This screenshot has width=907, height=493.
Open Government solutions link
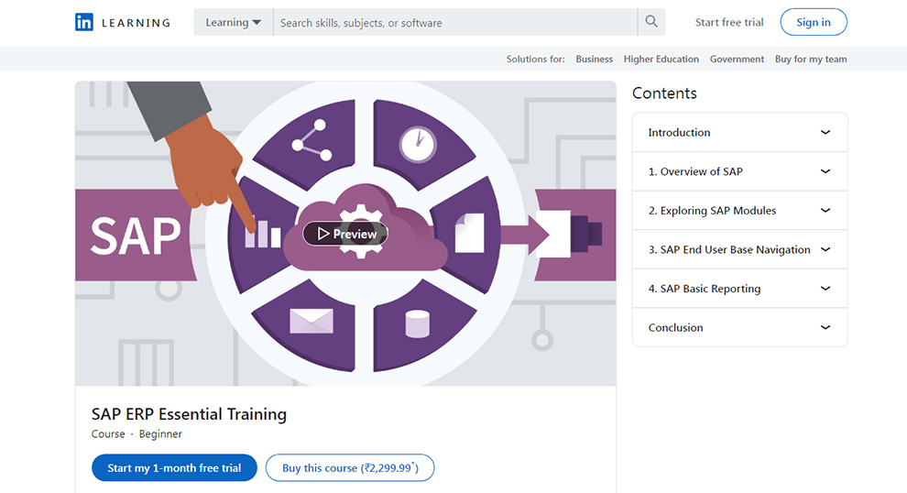point(737,59)
